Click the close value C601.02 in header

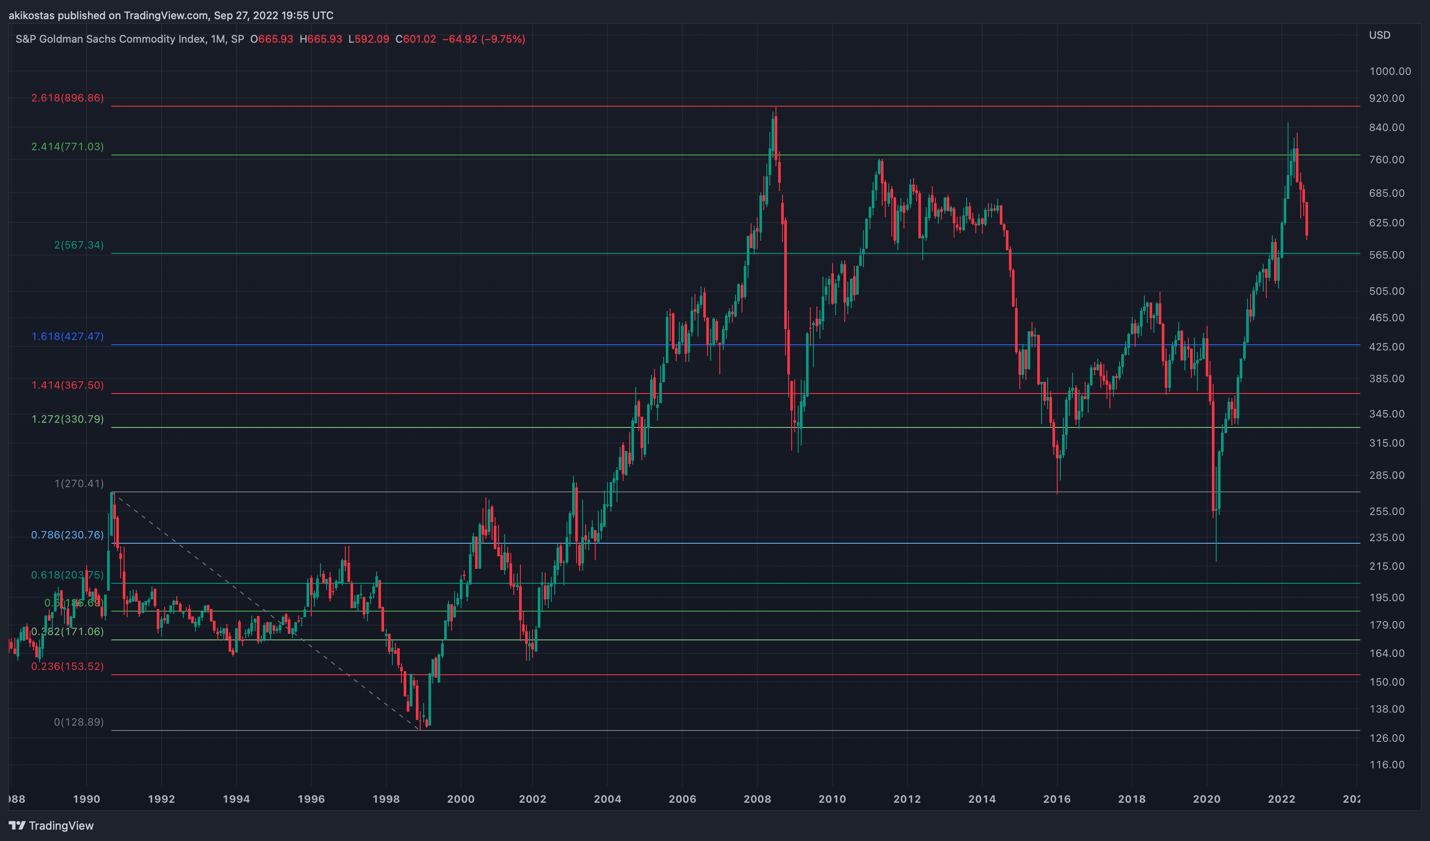click(x=416, y=39)
